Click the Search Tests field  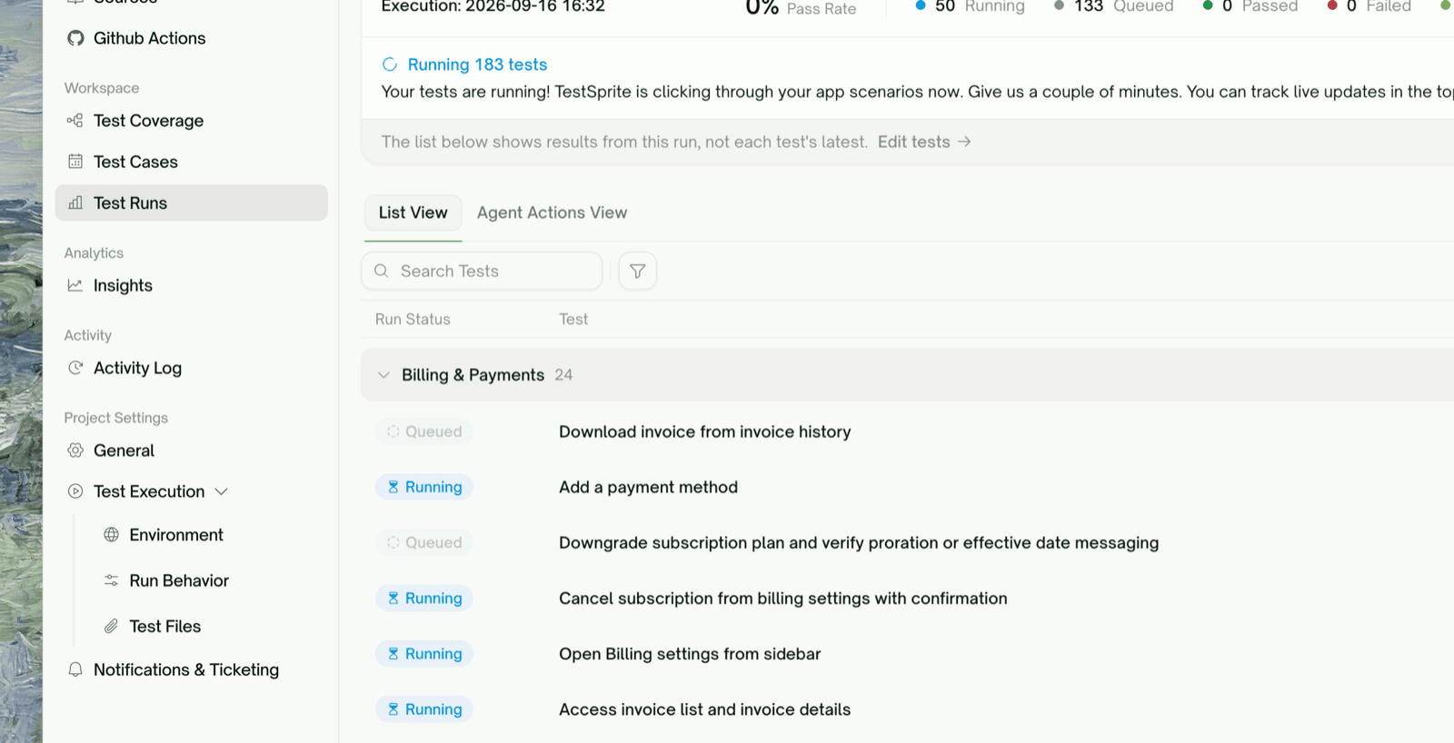click(x=482, y=271)
